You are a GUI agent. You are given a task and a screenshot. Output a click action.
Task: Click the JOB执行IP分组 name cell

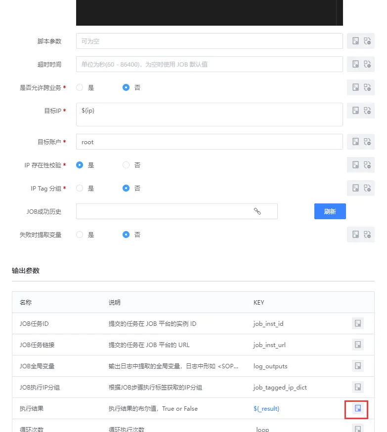tap(40, 387)
